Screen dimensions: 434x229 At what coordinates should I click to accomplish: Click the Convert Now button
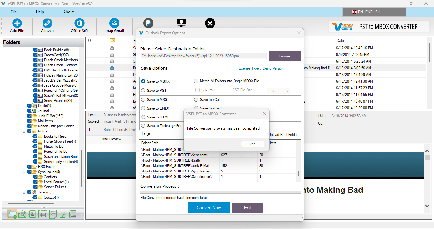(209, 208)
